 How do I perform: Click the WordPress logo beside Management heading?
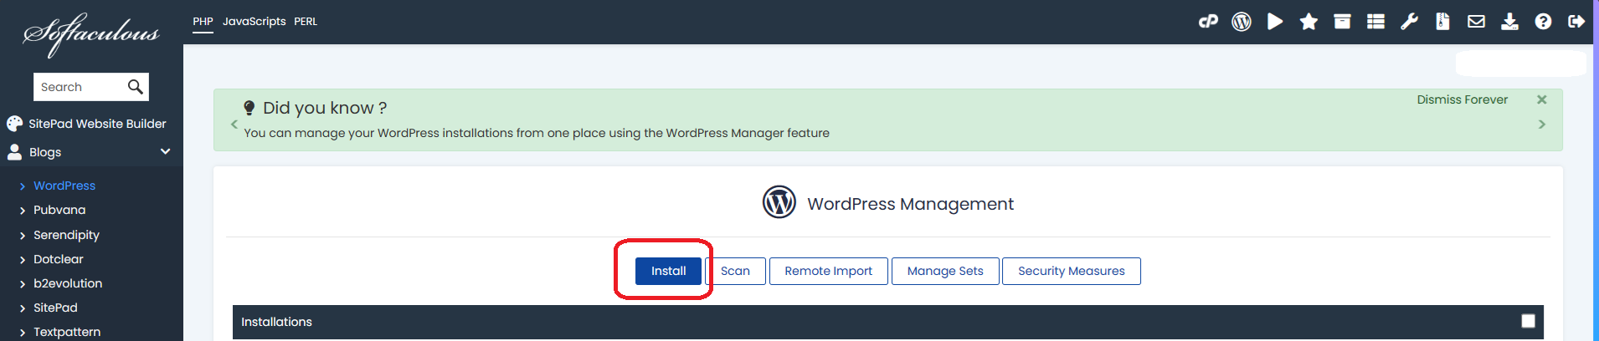coord(779,202)
